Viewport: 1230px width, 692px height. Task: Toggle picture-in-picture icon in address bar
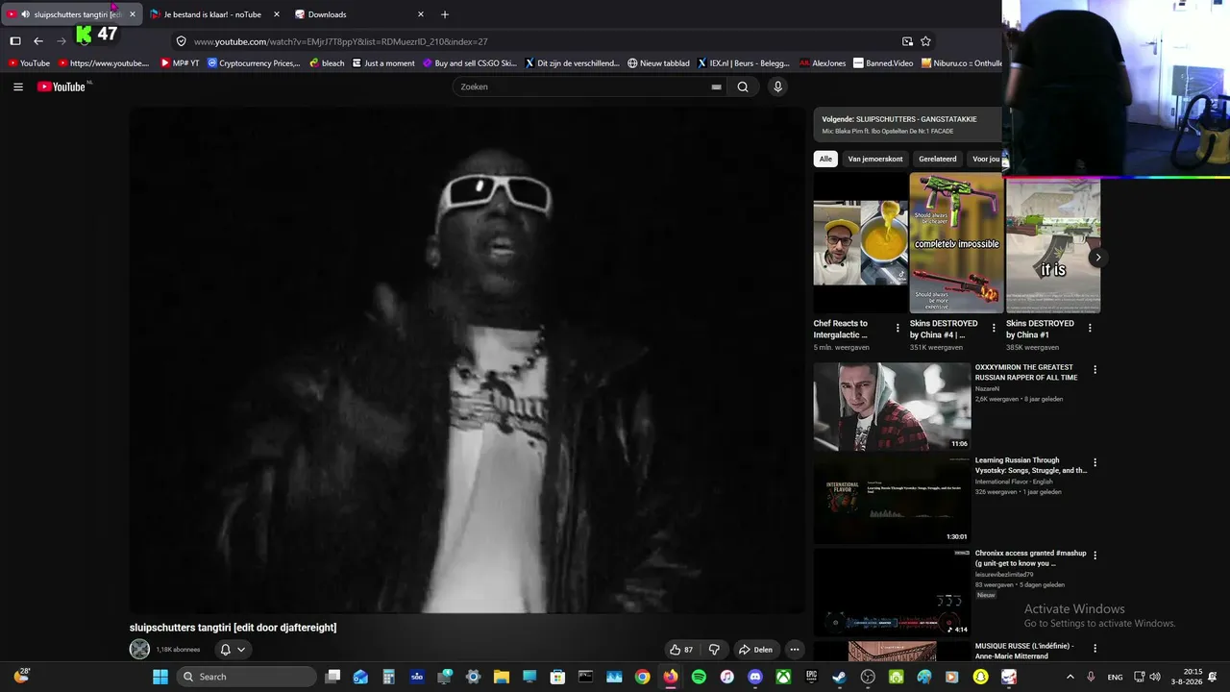pyautogui.click(x=907, y=41)
